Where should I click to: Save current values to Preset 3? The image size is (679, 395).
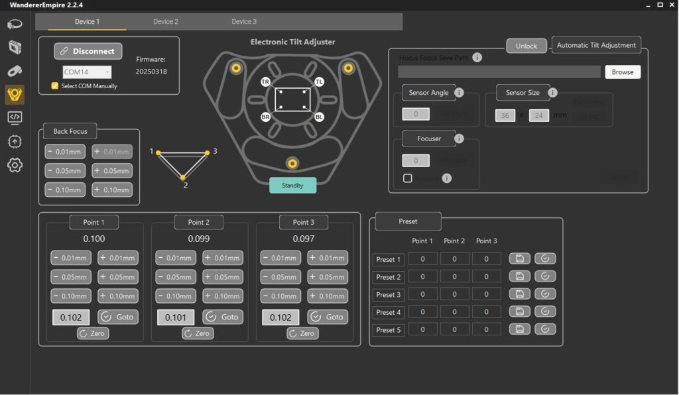click(520, 294)
